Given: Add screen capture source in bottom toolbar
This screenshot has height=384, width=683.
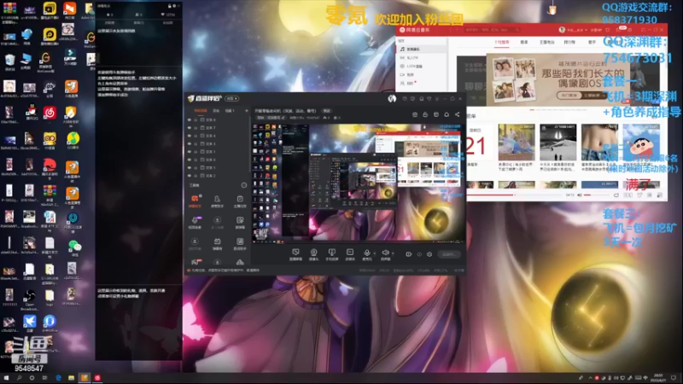Looking at the screenshot, I should click(295, 254).
